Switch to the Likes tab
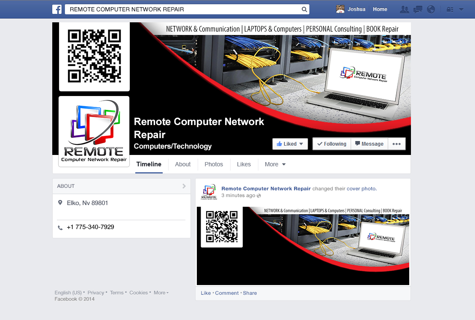475x320 pixels. coord(244,164)
